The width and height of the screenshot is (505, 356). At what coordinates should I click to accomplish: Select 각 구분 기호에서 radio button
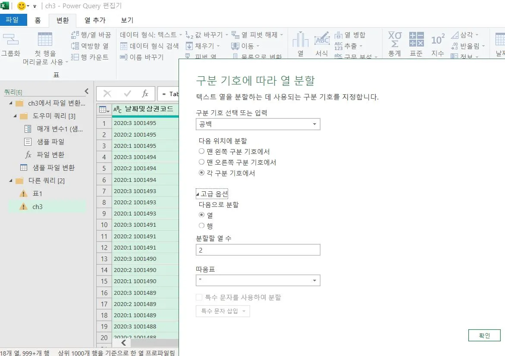point(202,173)
